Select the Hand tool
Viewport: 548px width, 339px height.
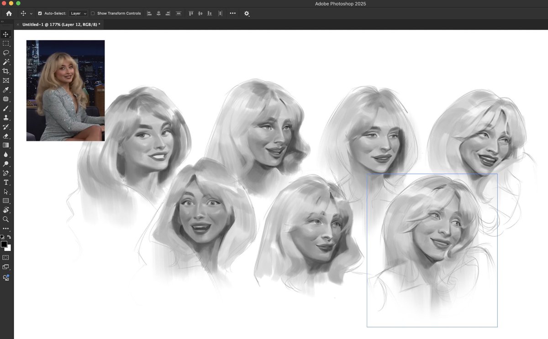coord(6,210)
